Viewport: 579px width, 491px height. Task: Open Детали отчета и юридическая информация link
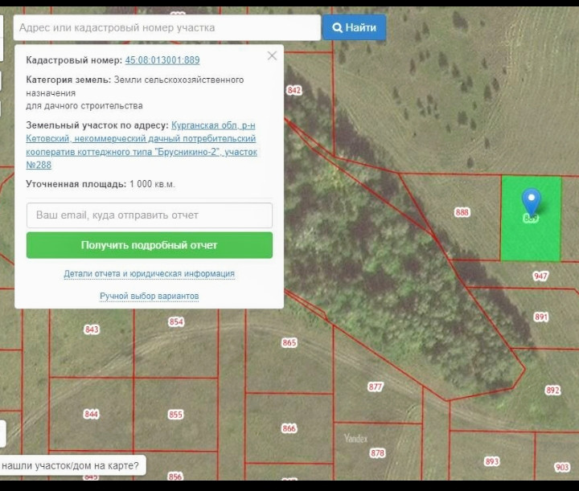pos(150,274)
